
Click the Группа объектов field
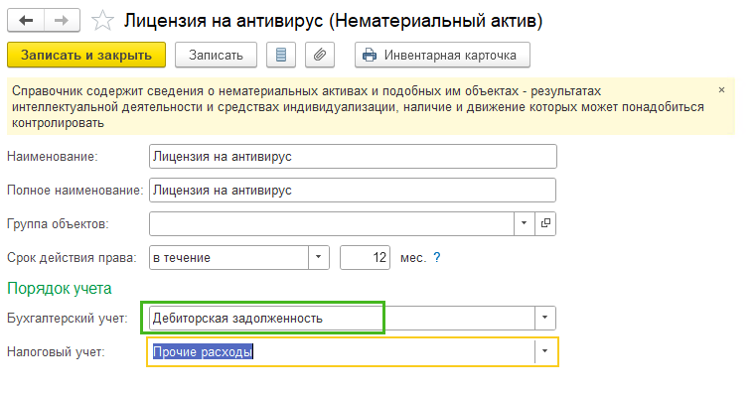[x=331, y=224]
